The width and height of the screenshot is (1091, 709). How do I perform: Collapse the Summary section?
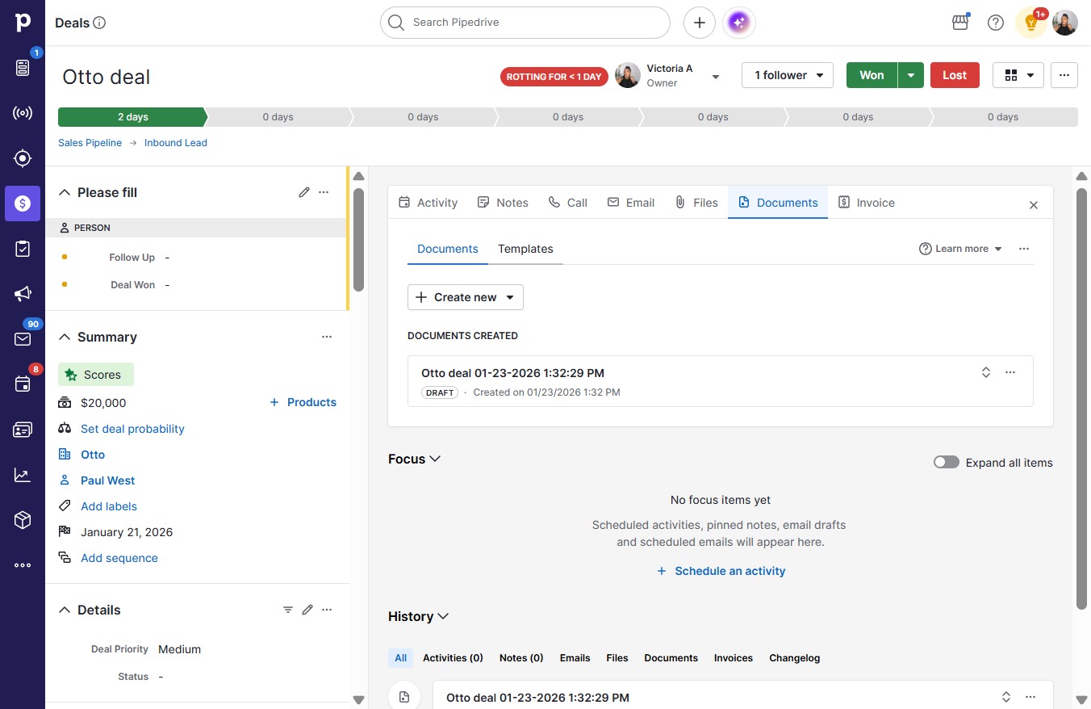point(65,337)
